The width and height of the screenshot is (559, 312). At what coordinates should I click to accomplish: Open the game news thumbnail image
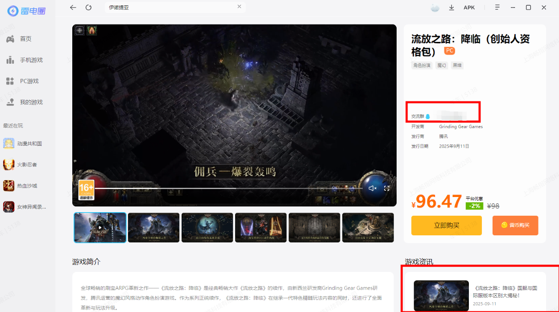click(x=441, y=296)
